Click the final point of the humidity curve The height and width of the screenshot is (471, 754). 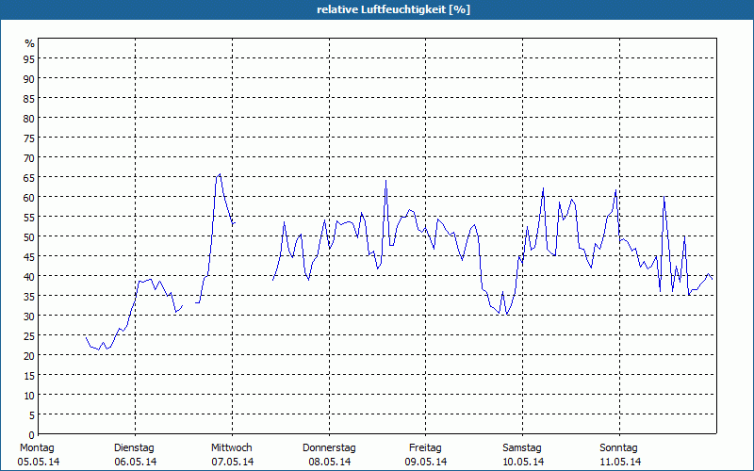[712, 278]
